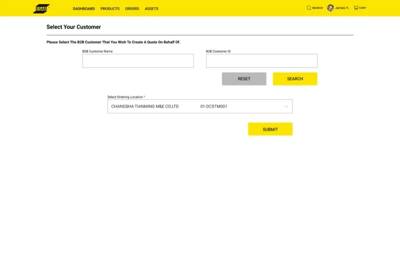Click the James H. account name
This screenshot has width=400, height=259.
pos(342,8)
